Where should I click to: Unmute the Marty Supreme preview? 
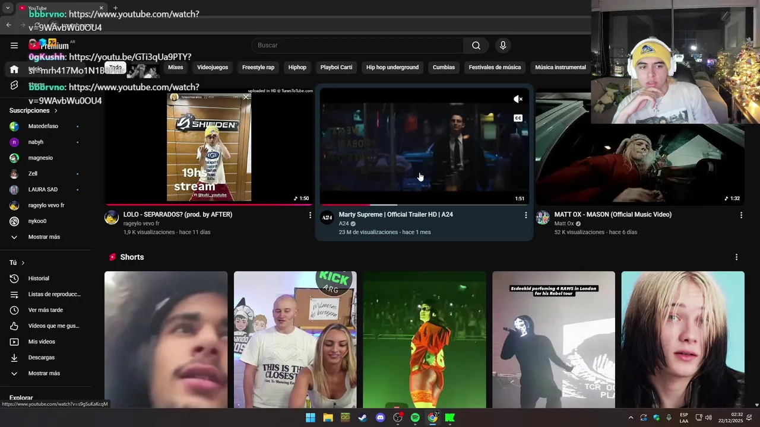point(518,99)
